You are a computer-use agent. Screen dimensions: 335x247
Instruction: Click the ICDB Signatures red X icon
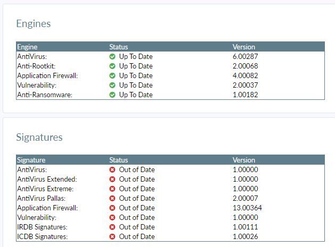(112, 236)
